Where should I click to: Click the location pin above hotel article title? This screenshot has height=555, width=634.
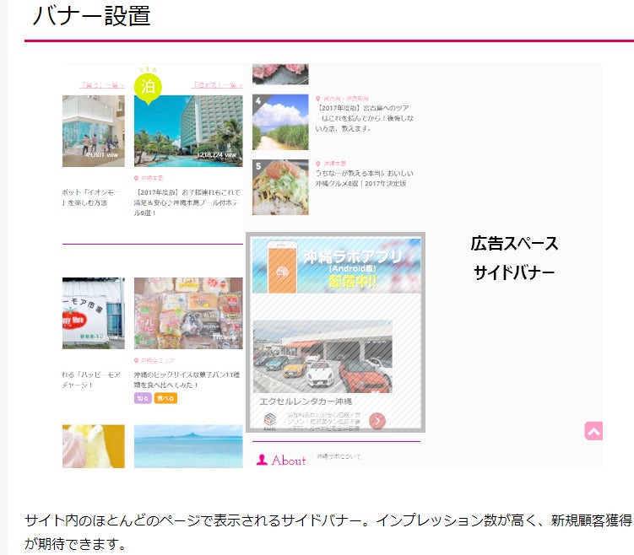137,178
